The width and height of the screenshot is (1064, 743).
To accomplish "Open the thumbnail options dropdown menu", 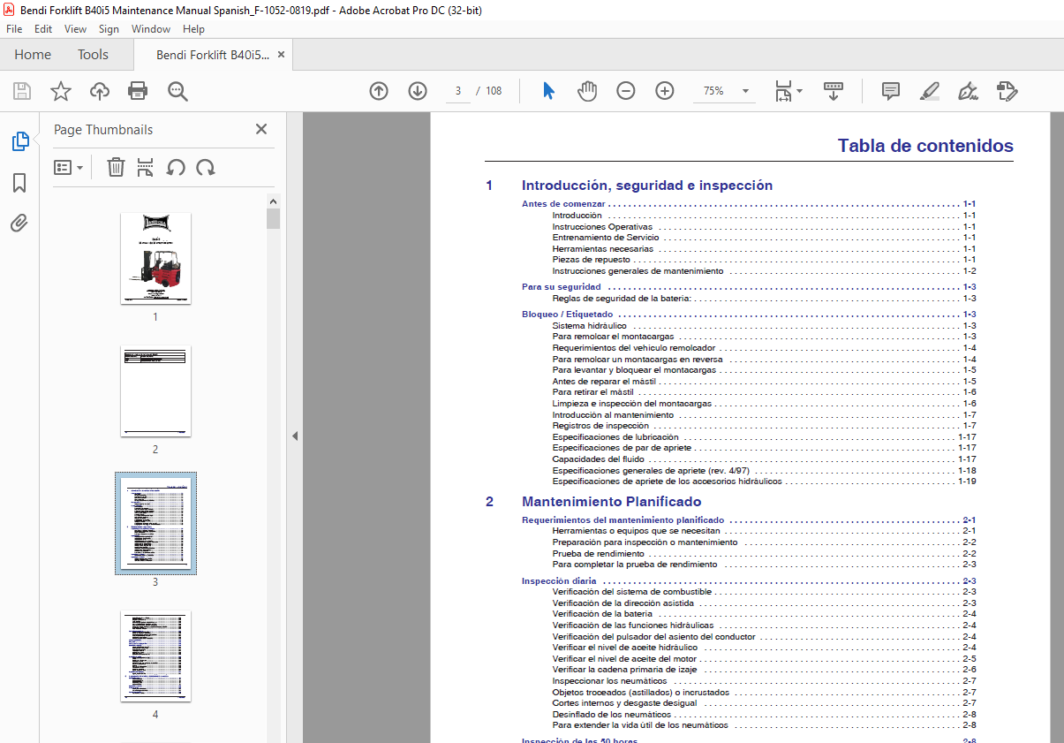I will (x=69, y=167).
